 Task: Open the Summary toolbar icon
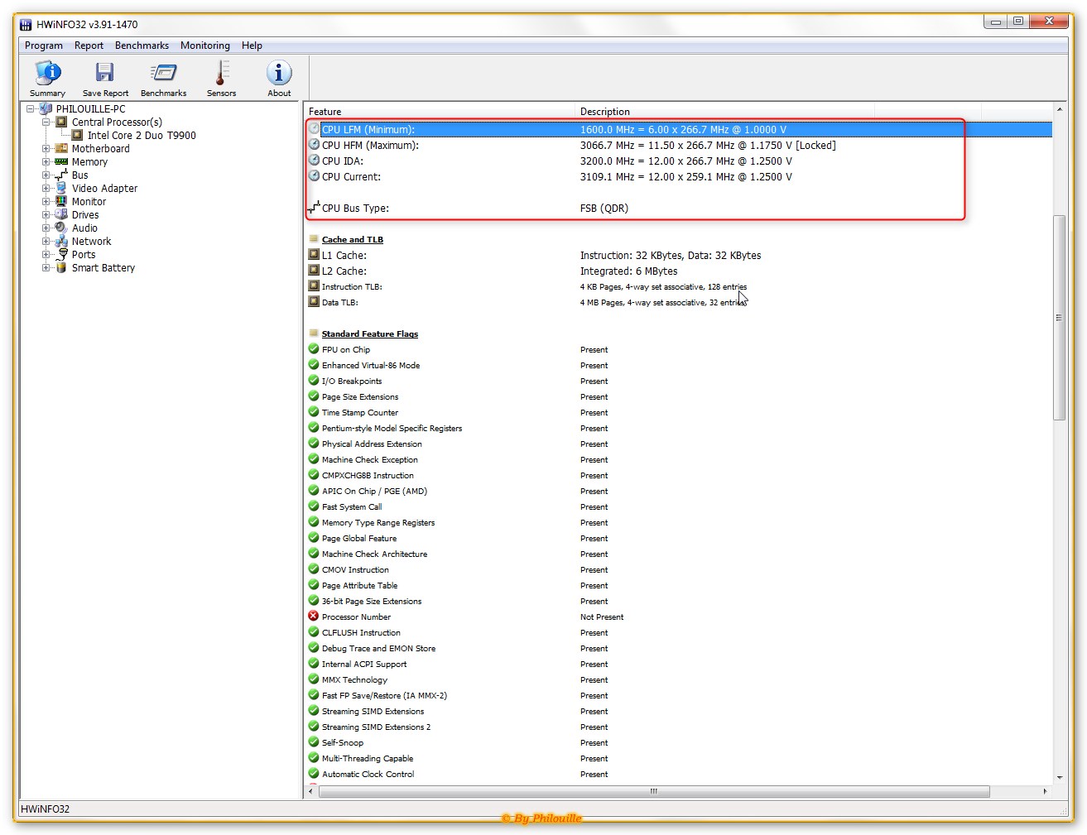[x=47, y=74]
